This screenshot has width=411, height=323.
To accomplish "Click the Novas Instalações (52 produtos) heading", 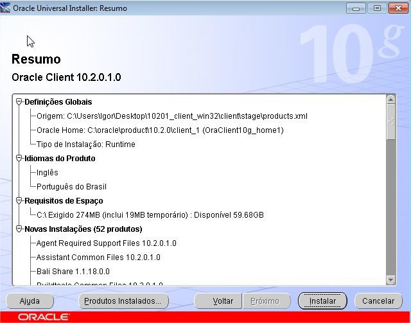I will pyautogui.click(x=83, y=229).
